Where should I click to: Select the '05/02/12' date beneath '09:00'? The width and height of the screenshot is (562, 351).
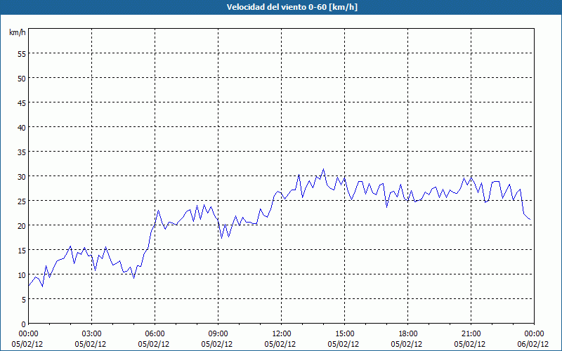click(217, 344)
